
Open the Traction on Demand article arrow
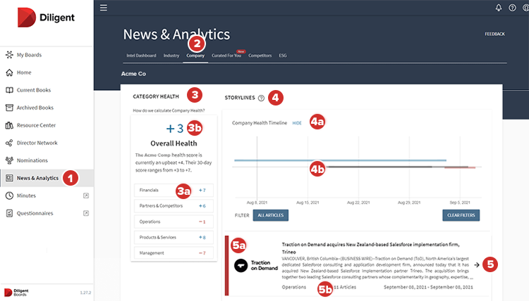coord(478,265)
